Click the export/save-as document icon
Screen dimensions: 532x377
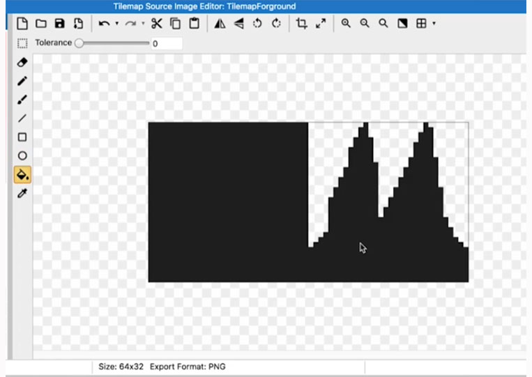coord(78,24)
